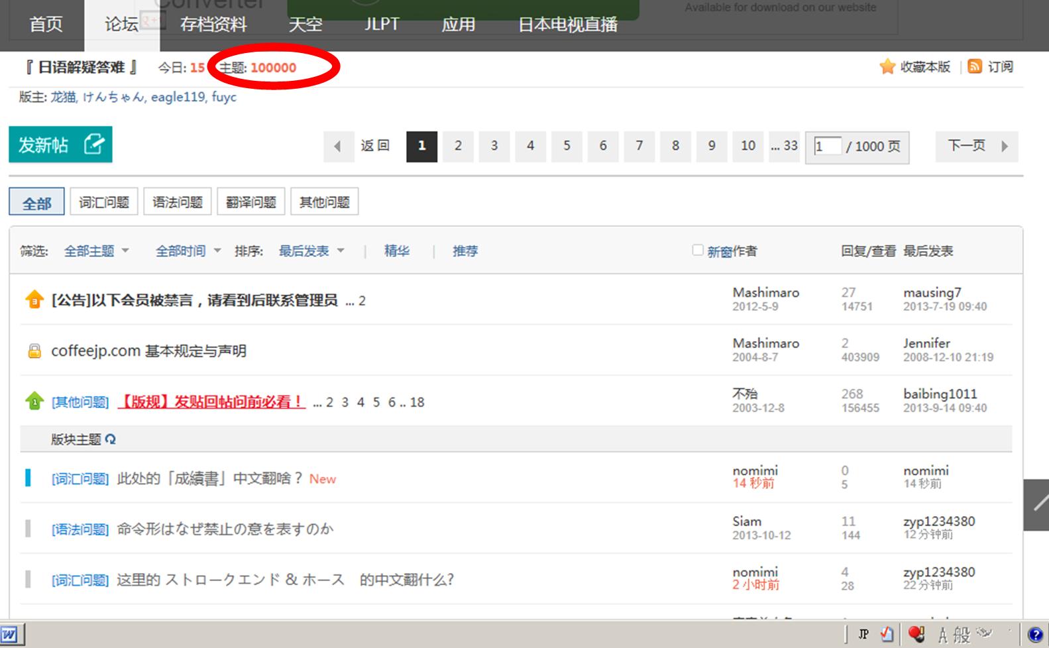
Task: Click the 日语解疑答难 forum title
Action: (82, 67)
